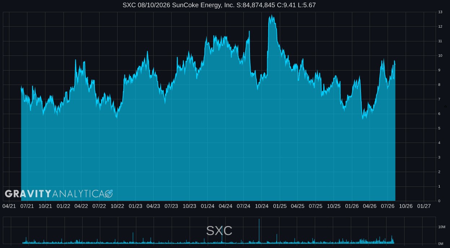The image size is (450, 248).
Task: Click the 01/27 date axis label
Action: (424, 206)
